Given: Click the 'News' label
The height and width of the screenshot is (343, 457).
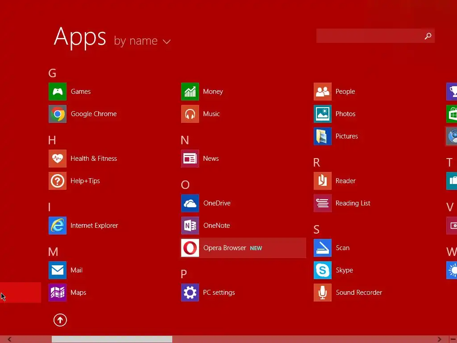Looking at the screenshot, I should pos(211,159).
